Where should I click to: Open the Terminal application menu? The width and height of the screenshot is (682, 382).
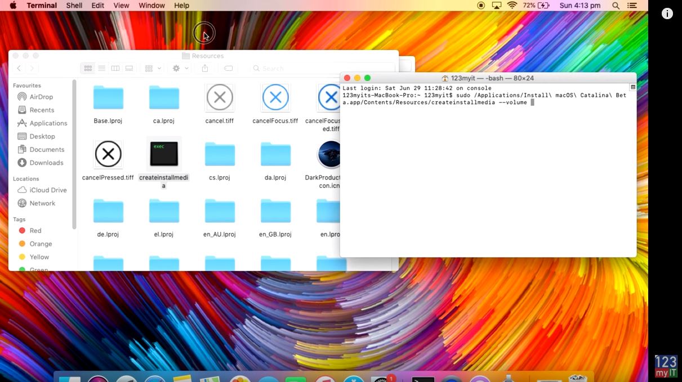point(42,6)
